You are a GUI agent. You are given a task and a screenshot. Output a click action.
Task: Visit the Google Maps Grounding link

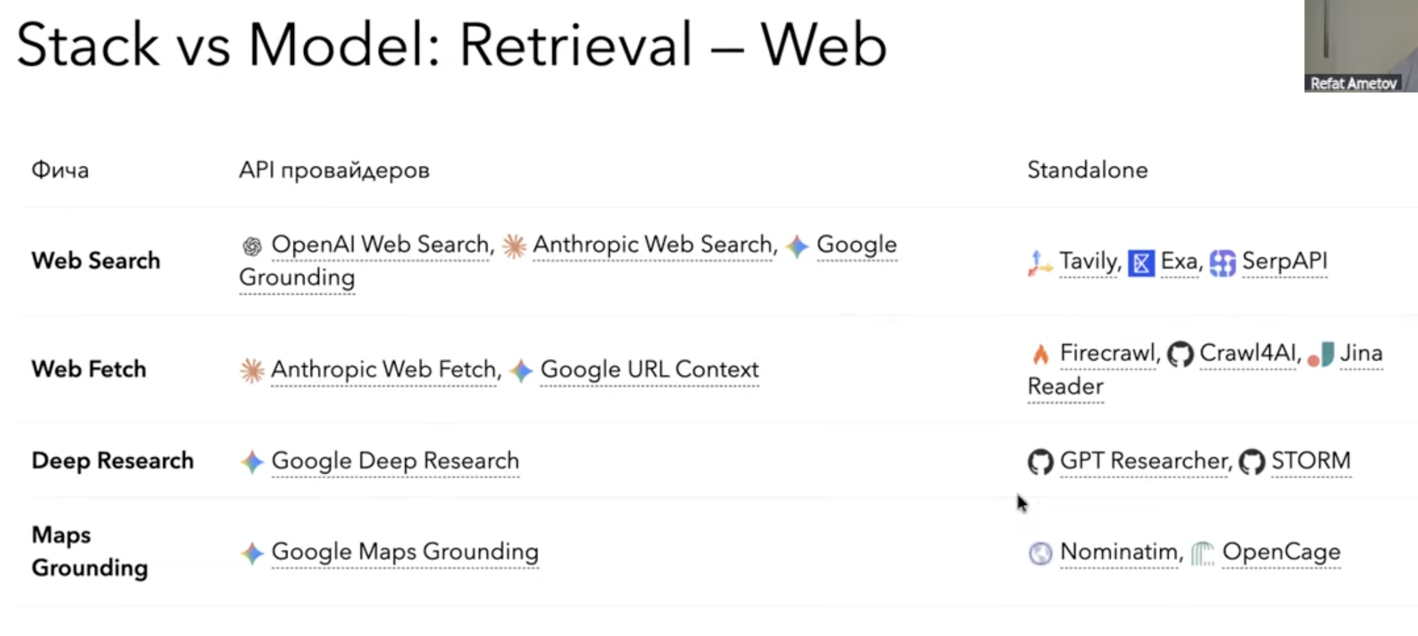[x=404, y=552]
